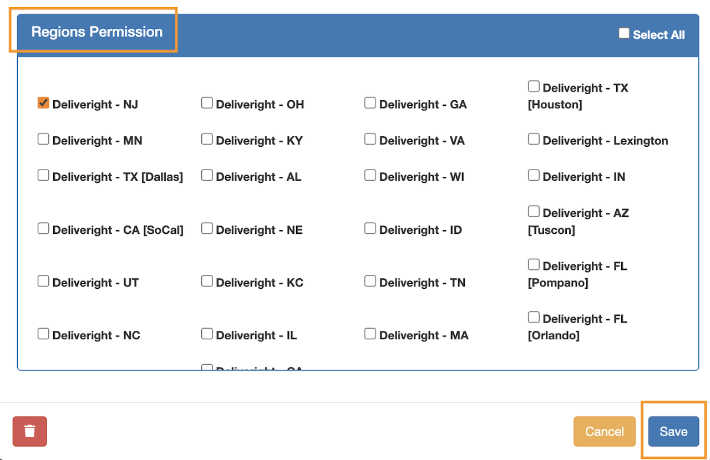Uncheck the Deliveright - NJ checkbox
This screenshot has width=710, height=460.
tap(43, 103)
